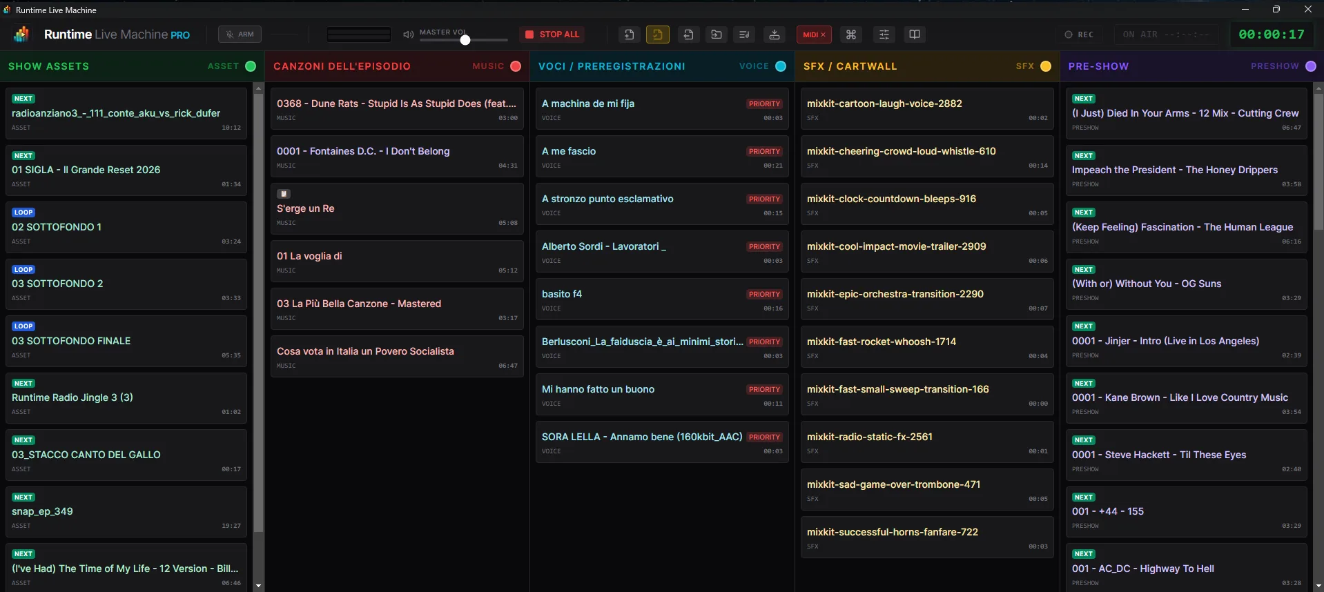This screenshot has height=592, width=1324.
Task: Toggle the REC recording button
Action: pos(1079,34)
